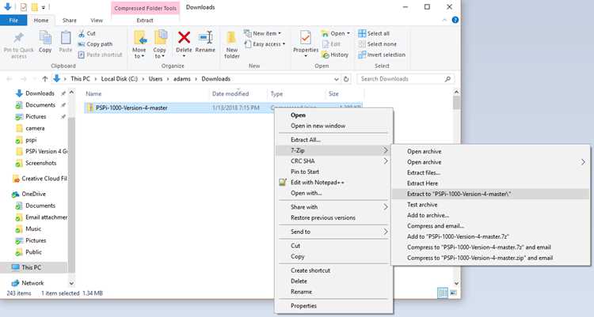Open the pspi folder in sidebar
Image resolution: width=594 pixels, height=317 pixels.
pyautogui.click(x=31, y=140)
